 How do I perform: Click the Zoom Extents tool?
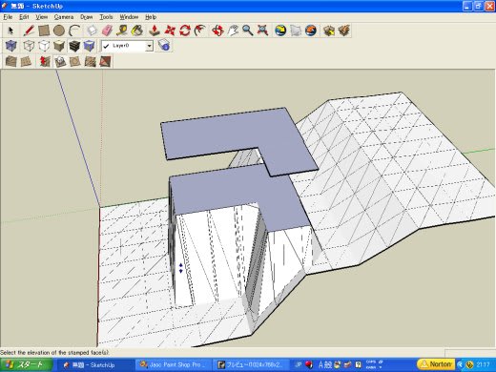coord(262,31)
